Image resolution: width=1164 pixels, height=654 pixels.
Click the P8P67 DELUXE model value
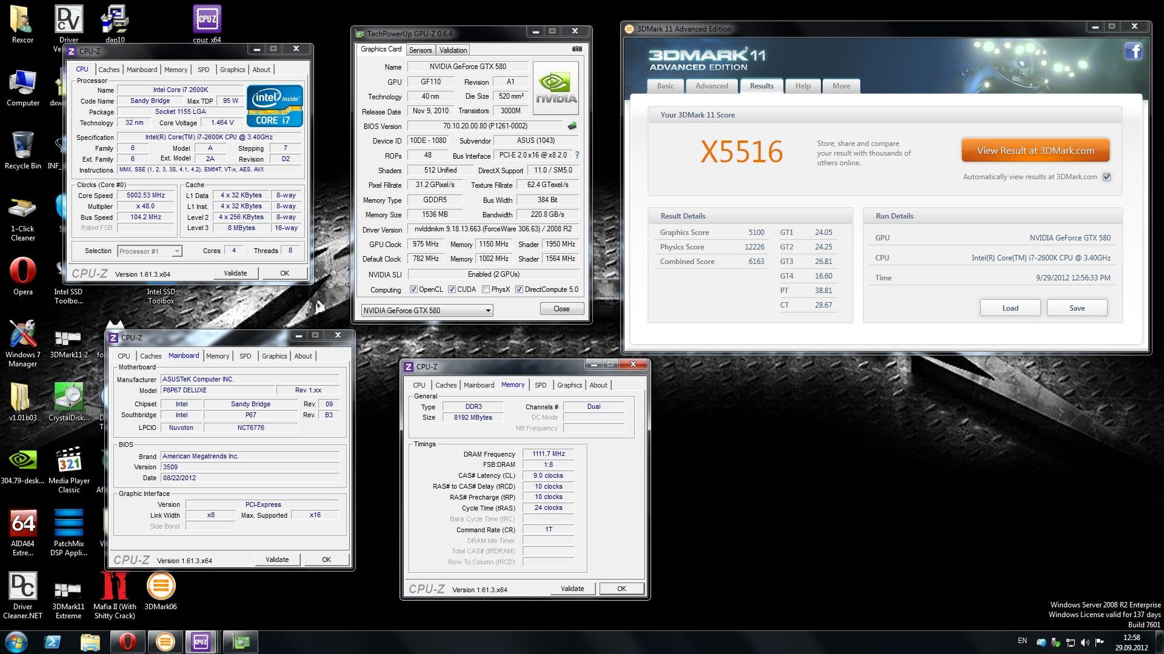click(217, 390)
